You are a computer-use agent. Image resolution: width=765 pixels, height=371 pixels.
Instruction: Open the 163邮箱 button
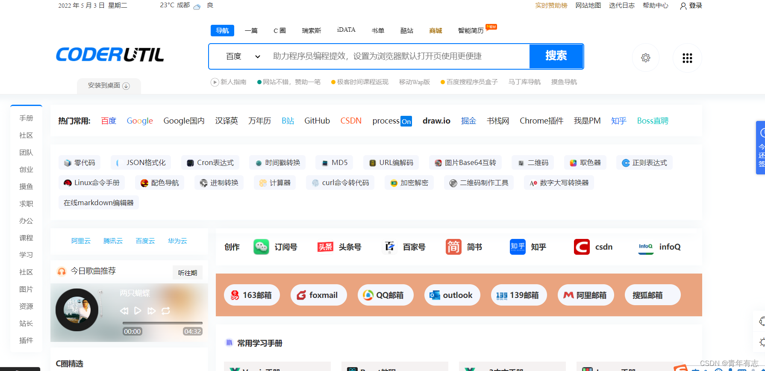click(x=252, y=295)
